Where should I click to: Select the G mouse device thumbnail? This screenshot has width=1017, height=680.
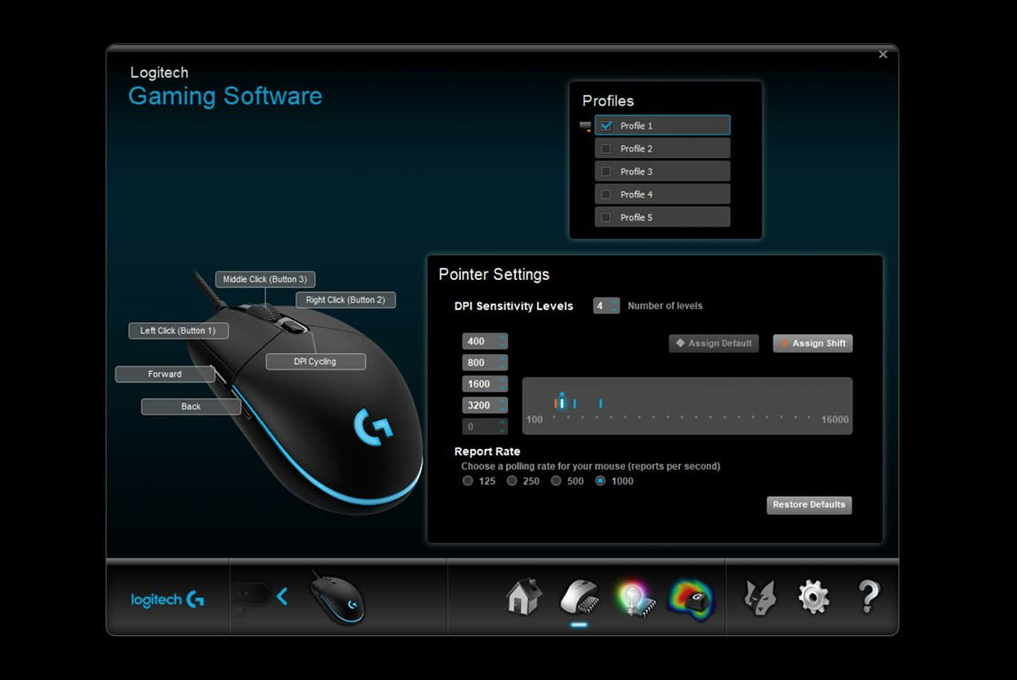(x=337, y=598)
